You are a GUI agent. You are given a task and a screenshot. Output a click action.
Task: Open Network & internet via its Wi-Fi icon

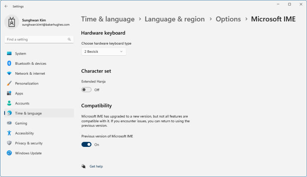click(x=9, y=73)
